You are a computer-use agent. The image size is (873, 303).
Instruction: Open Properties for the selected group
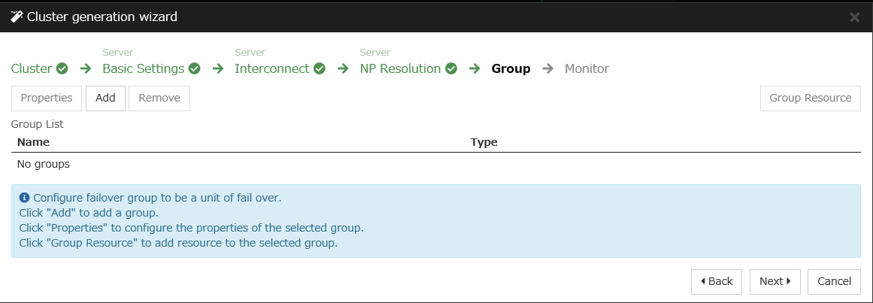[47, 98]
